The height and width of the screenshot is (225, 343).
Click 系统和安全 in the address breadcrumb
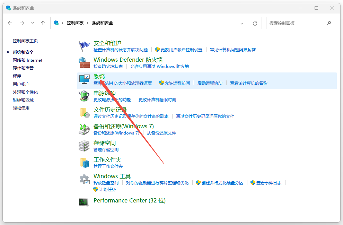[103, 23]
